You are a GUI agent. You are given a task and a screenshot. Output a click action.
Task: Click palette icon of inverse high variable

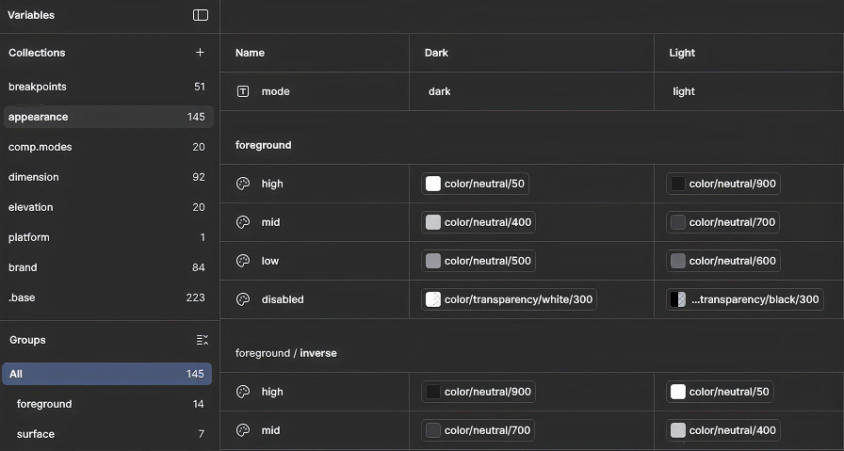click(243, 392)
